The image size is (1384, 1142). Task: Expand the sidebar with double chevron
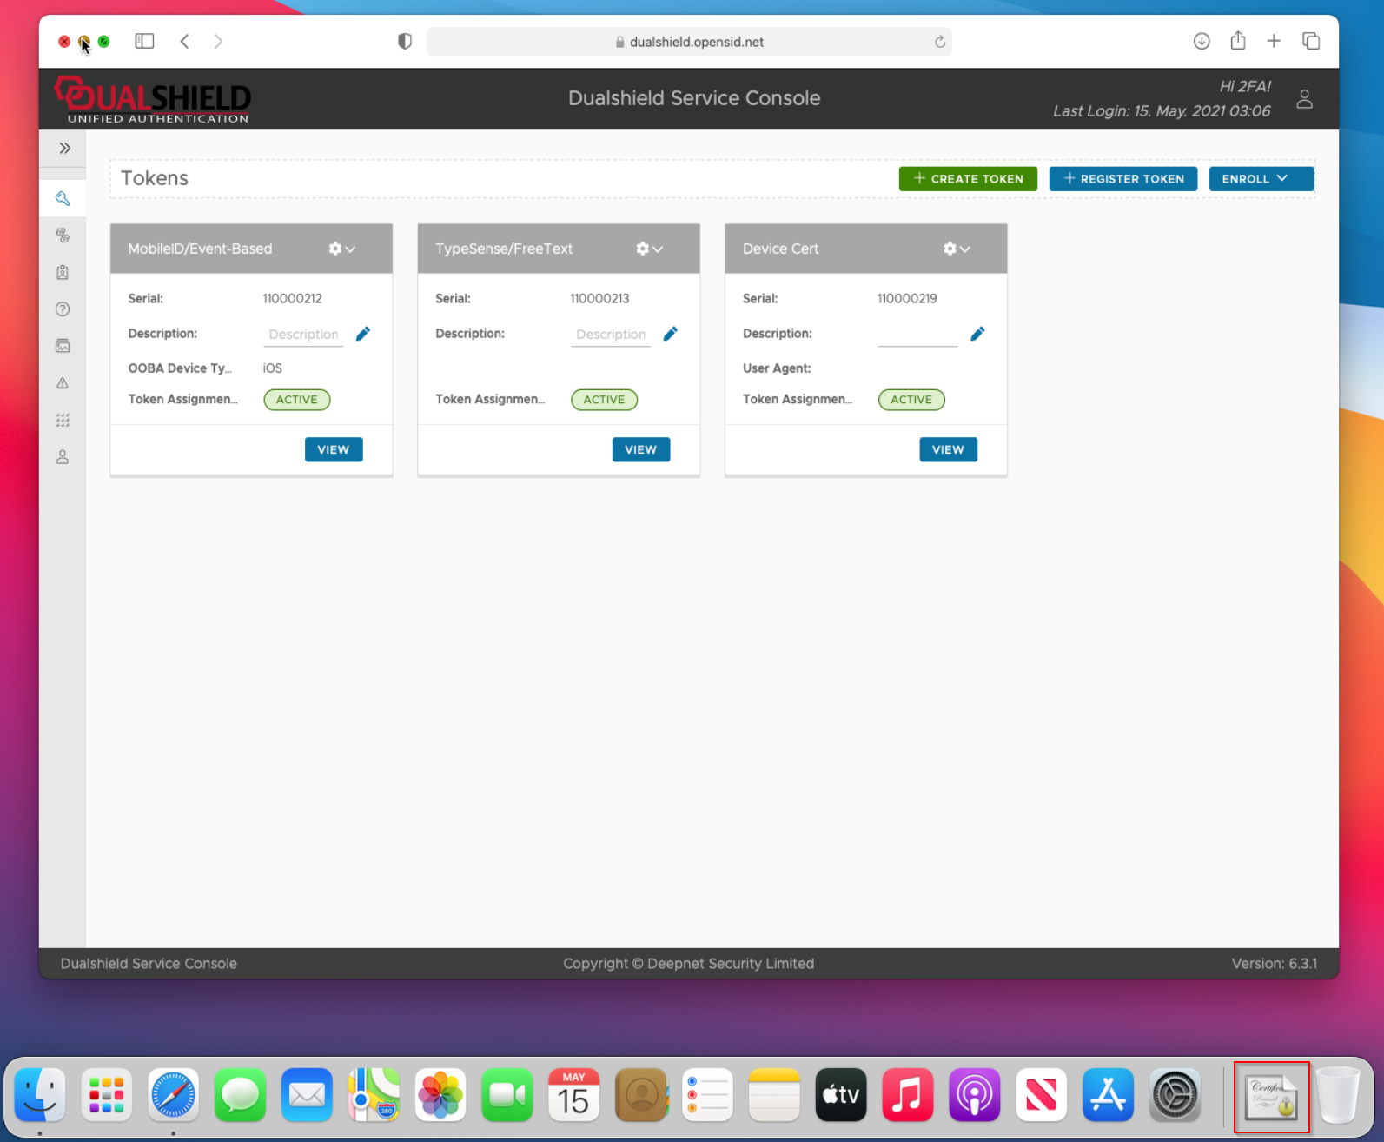[x=65, y=149]
